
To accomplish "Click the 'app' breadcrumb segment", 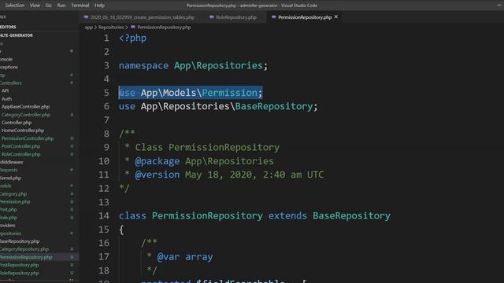I will click(x=89, y=28).
